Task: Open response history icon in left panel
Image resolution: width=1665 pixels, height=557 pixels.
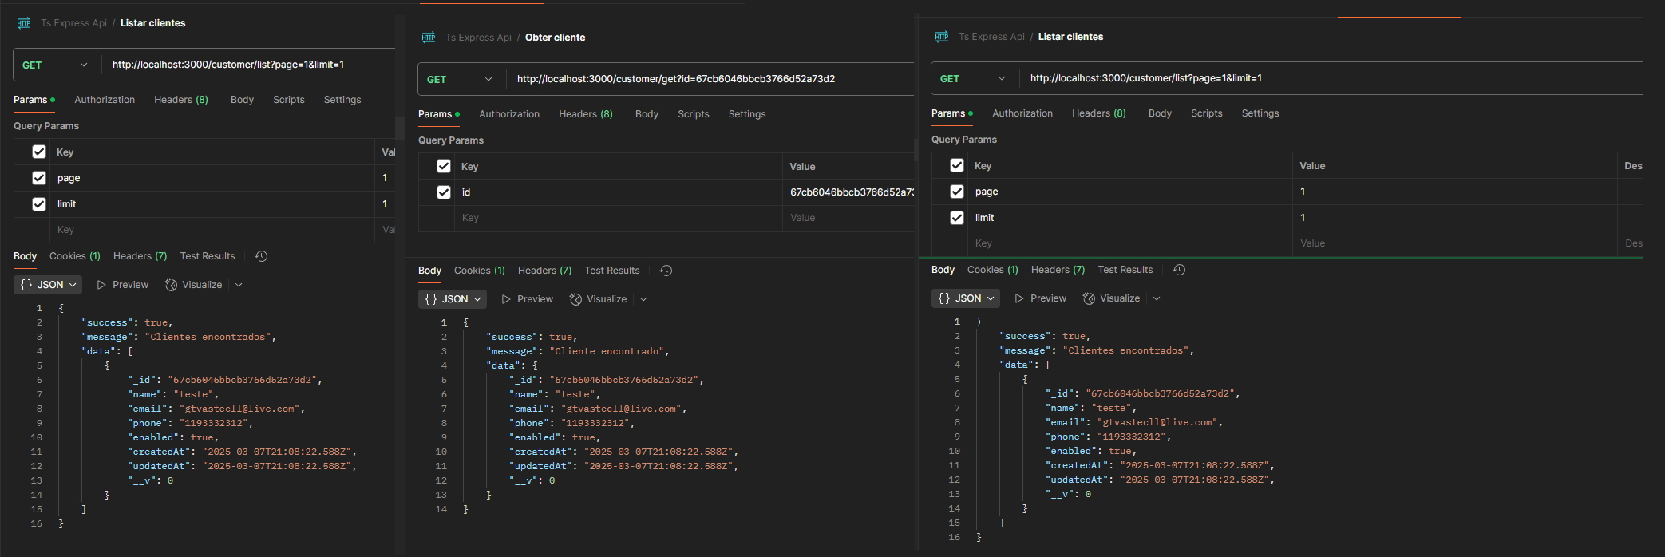Action: pyautogui.click(x=261, y=256)
